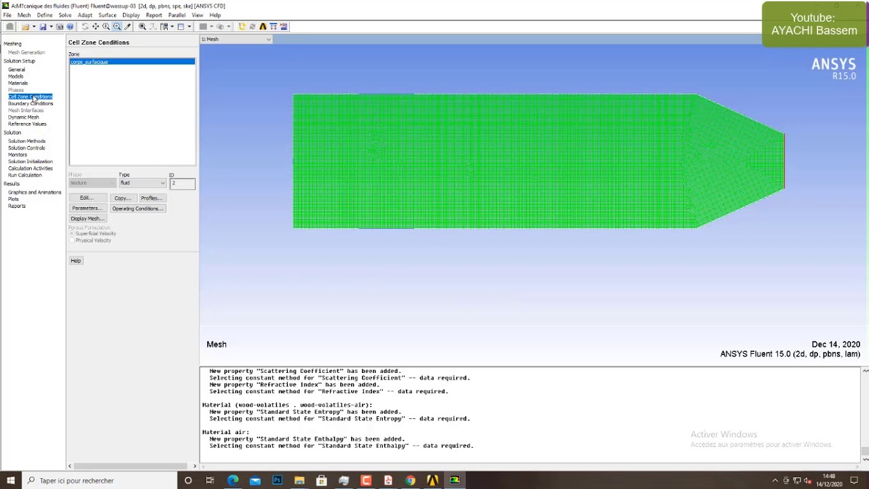
Task: Select corps_surfacique in the Zone list
Action: click(132, 62)
